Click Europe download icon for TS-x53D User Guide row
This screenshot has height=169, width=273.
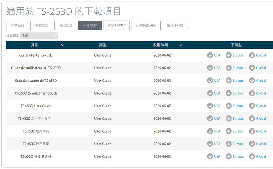point(229,106)
